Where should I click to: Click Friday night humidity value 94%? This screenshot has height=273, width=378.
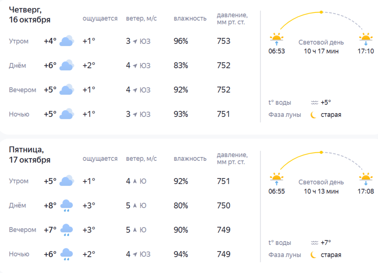[181, 254]
